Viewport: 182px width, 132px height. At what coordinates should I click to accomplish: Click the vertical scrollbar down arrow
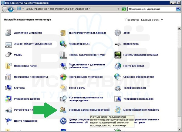coord(179,129)
